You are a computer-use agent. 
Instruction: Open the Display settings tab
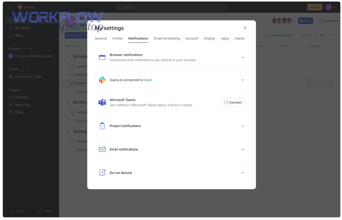click(x=209, y=38)
